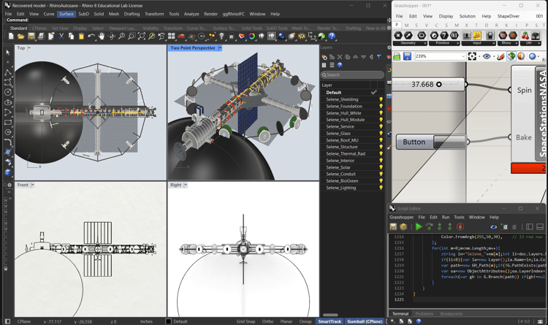This screenshot has width=548, height=325.
Task: Click the Pan hand tool in Rhino toolbar
Action: tap(102, 36)
